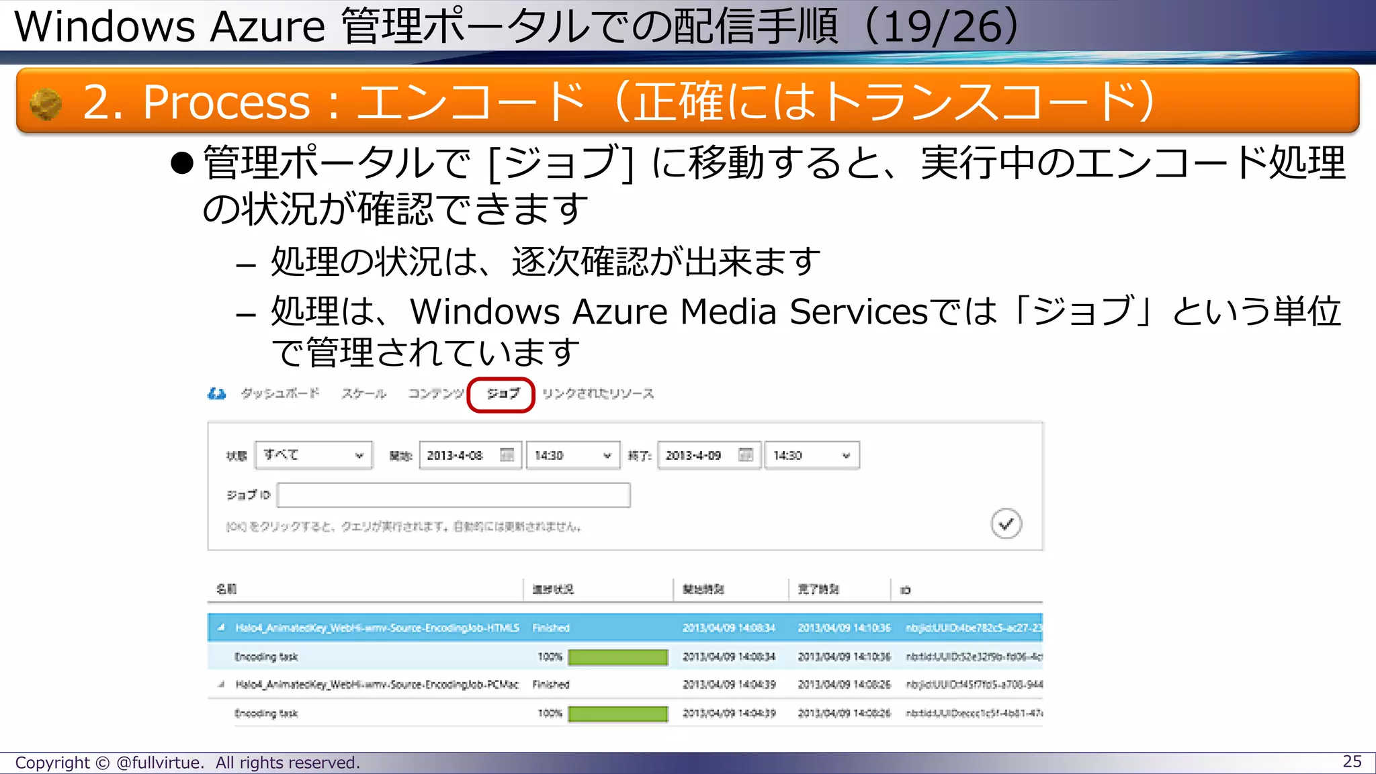Click the orange Process section banner

coord(687,101)
